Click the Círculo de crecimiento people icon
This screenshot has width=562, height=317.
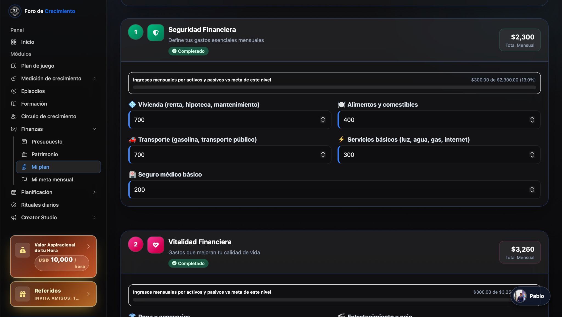click(x=14, y=116)
